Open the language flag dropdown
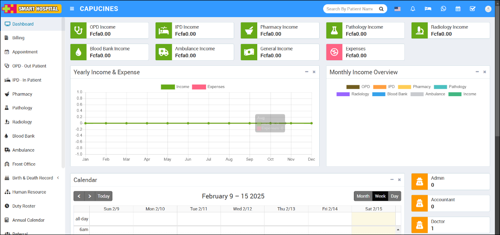Image resolution: width=500 pixels, height=235 pixels. coord(397,9)
